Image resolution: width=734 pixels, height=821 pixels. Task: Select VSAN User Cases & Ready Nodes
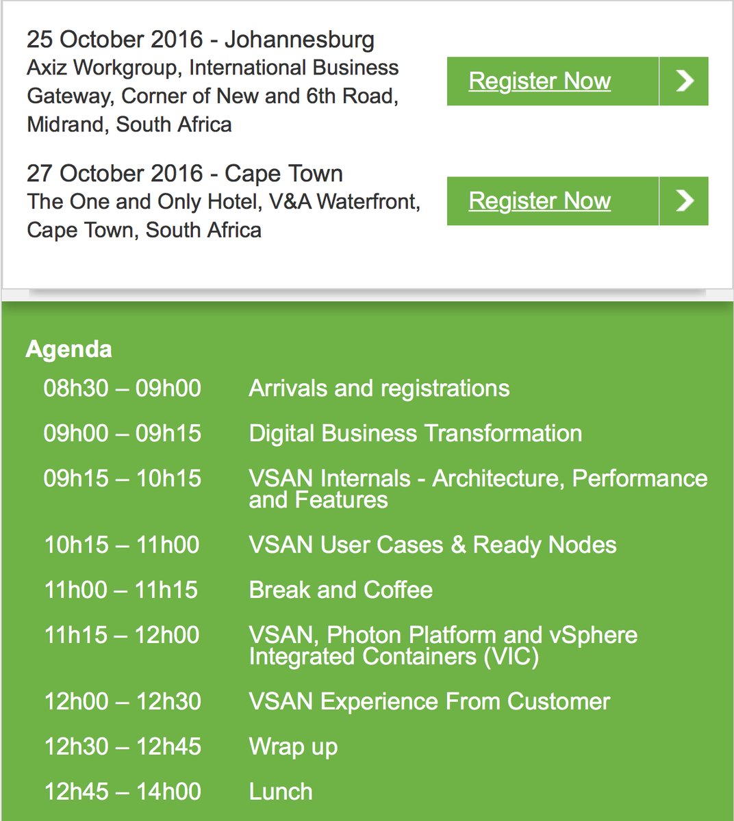pyautogui.click(x=432, y=545)
